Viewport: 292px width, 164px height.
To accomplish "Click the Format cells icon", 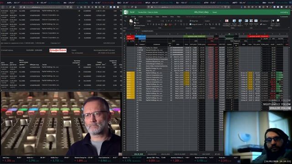I will [256, 20].
